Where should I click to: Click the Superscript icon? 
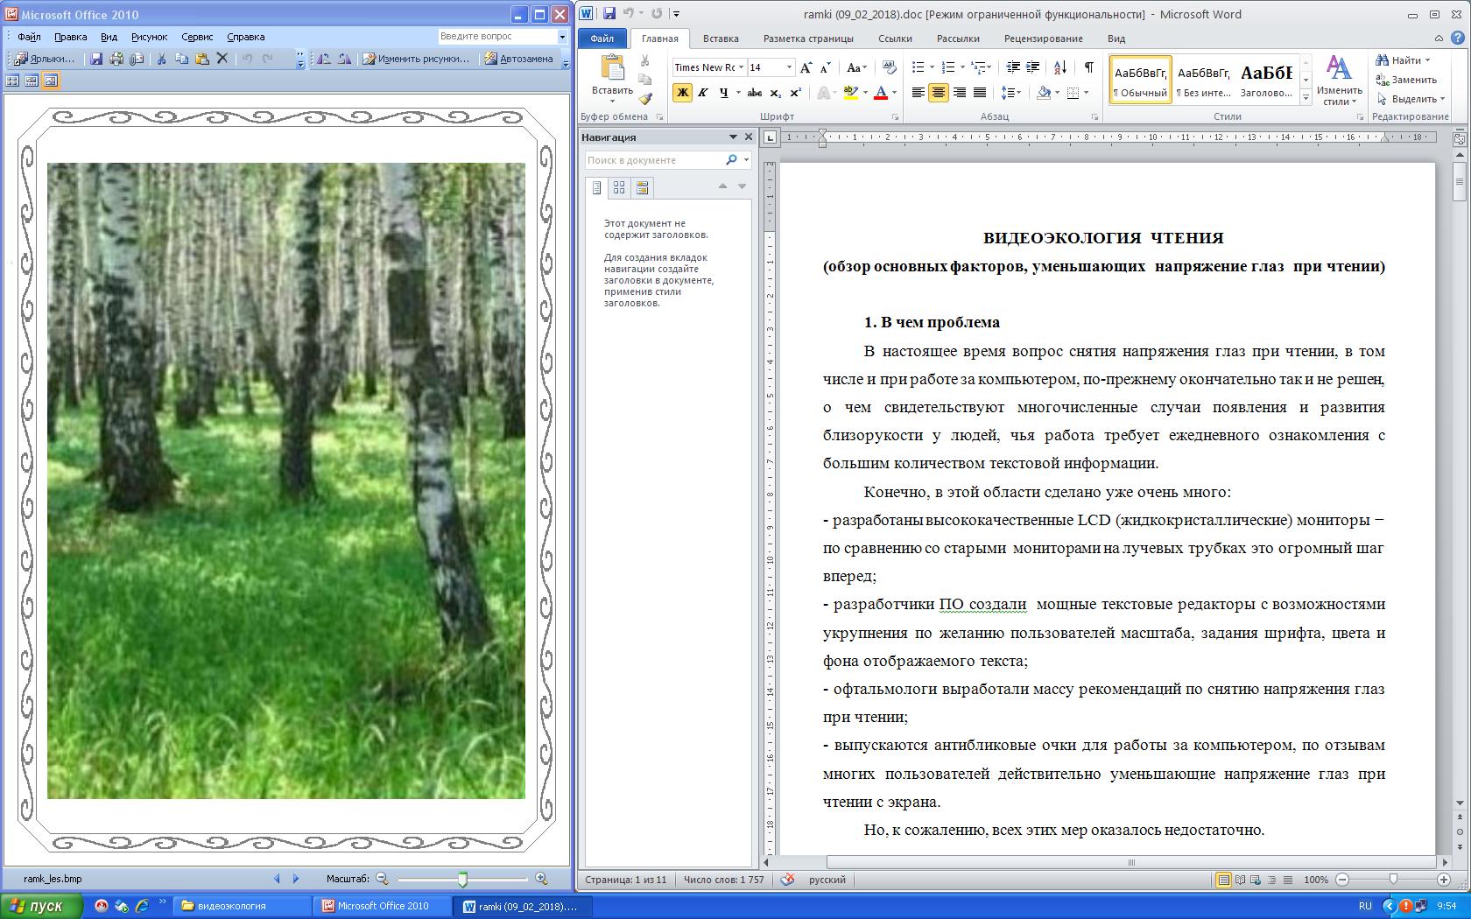(x=795, y=93)
